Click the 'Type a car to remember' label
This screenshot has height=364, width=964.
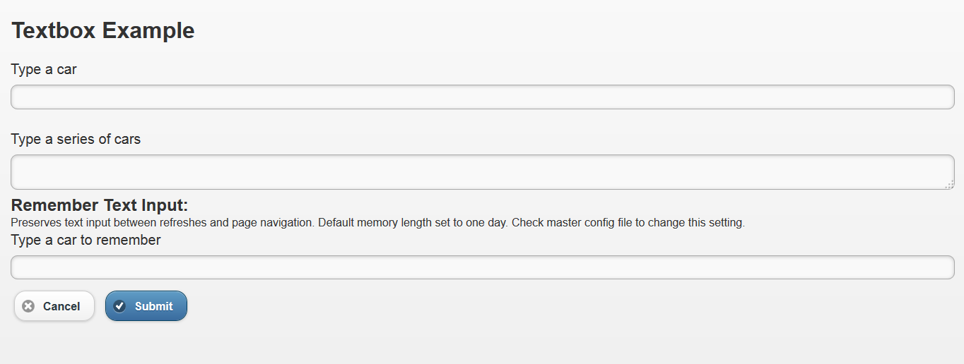86,240
